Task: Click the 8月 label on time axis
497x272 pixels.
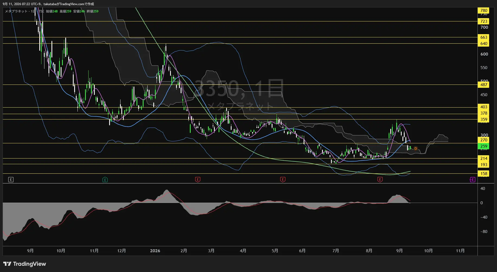Action: pos(369,251)
